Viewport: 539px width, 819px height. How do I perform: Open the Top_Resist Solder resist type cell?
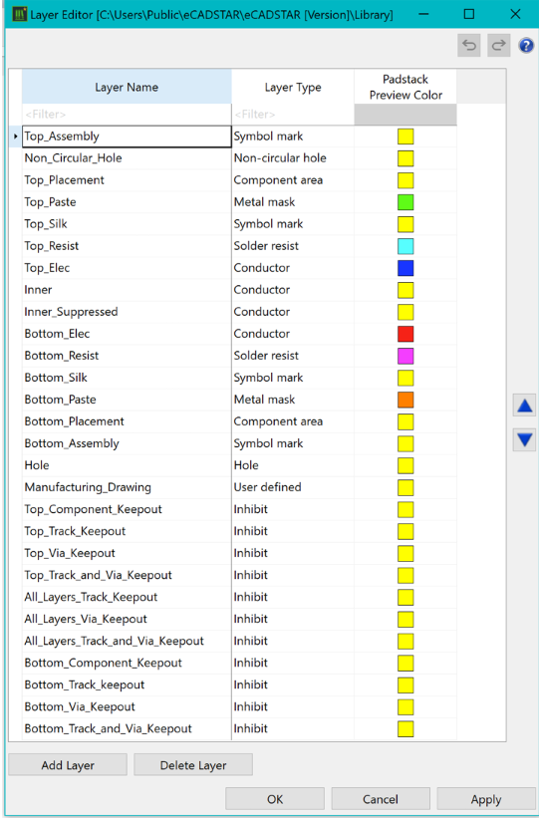pyautogui.click(x=293, y=246)
